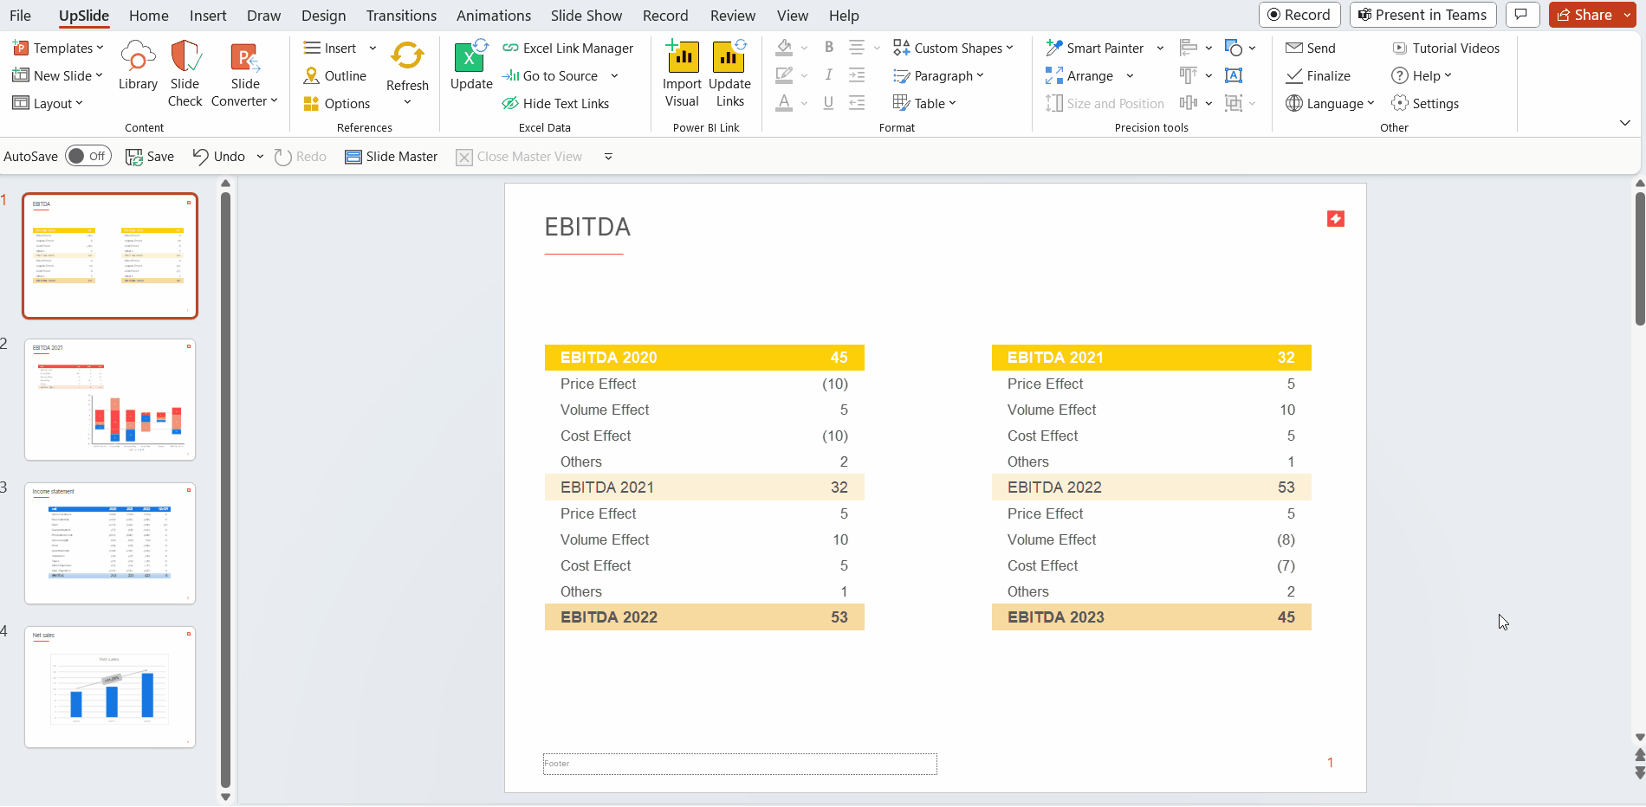
Task: Click the Share button
Action: pyautogui.click(x=1584, y=15)
